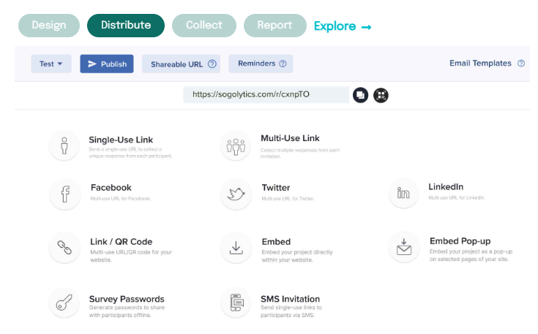Click the Single-Use Link person icon
538x334 pixels.
click(64, 145)
